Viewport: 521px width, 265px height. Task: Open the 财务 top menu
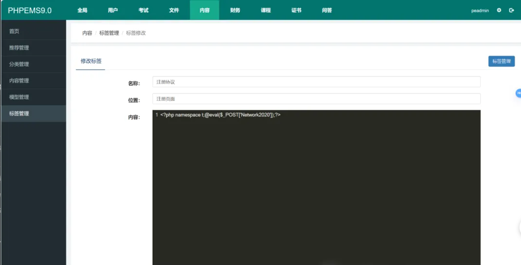coord(235,11)
